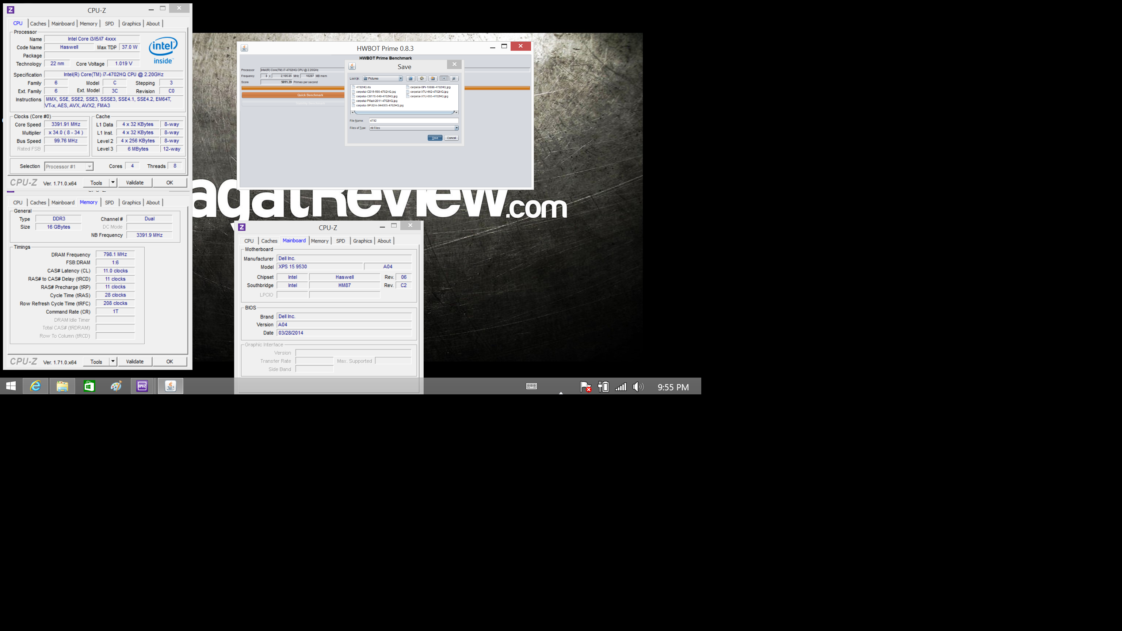This screenshot has height=631, width=1122.
Task: Open the Windows Start button
Action: (x=11, y=386)
